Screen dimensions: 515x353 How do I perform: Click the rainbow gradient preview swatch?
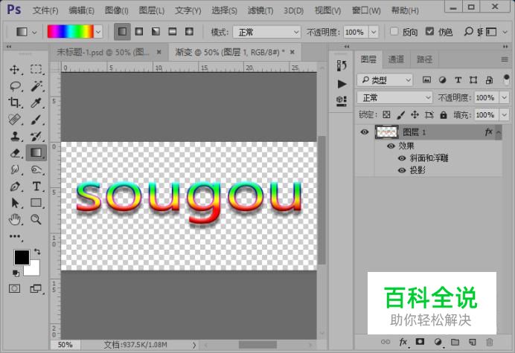click(x=70, y=32)
